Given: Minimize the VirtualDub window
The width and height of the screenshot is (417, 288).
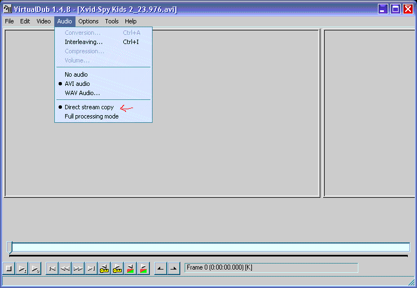Looking at the screenshot, I should click(x=383, y=9).
